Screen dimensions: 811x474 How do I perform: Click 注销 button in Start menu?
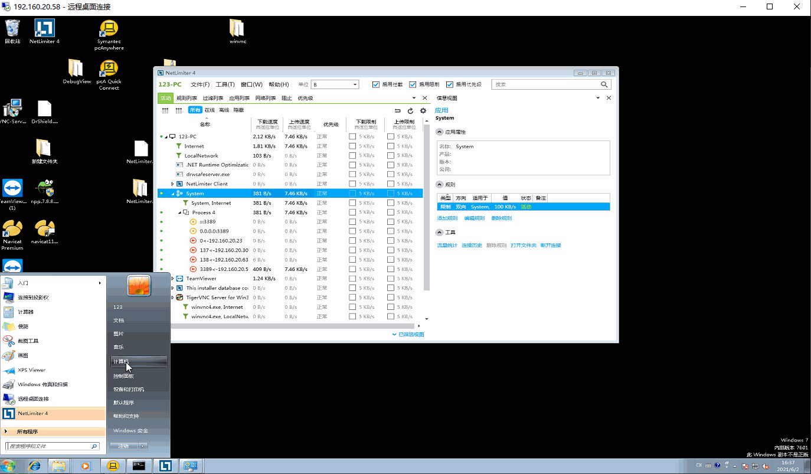(x=123, y=446)
